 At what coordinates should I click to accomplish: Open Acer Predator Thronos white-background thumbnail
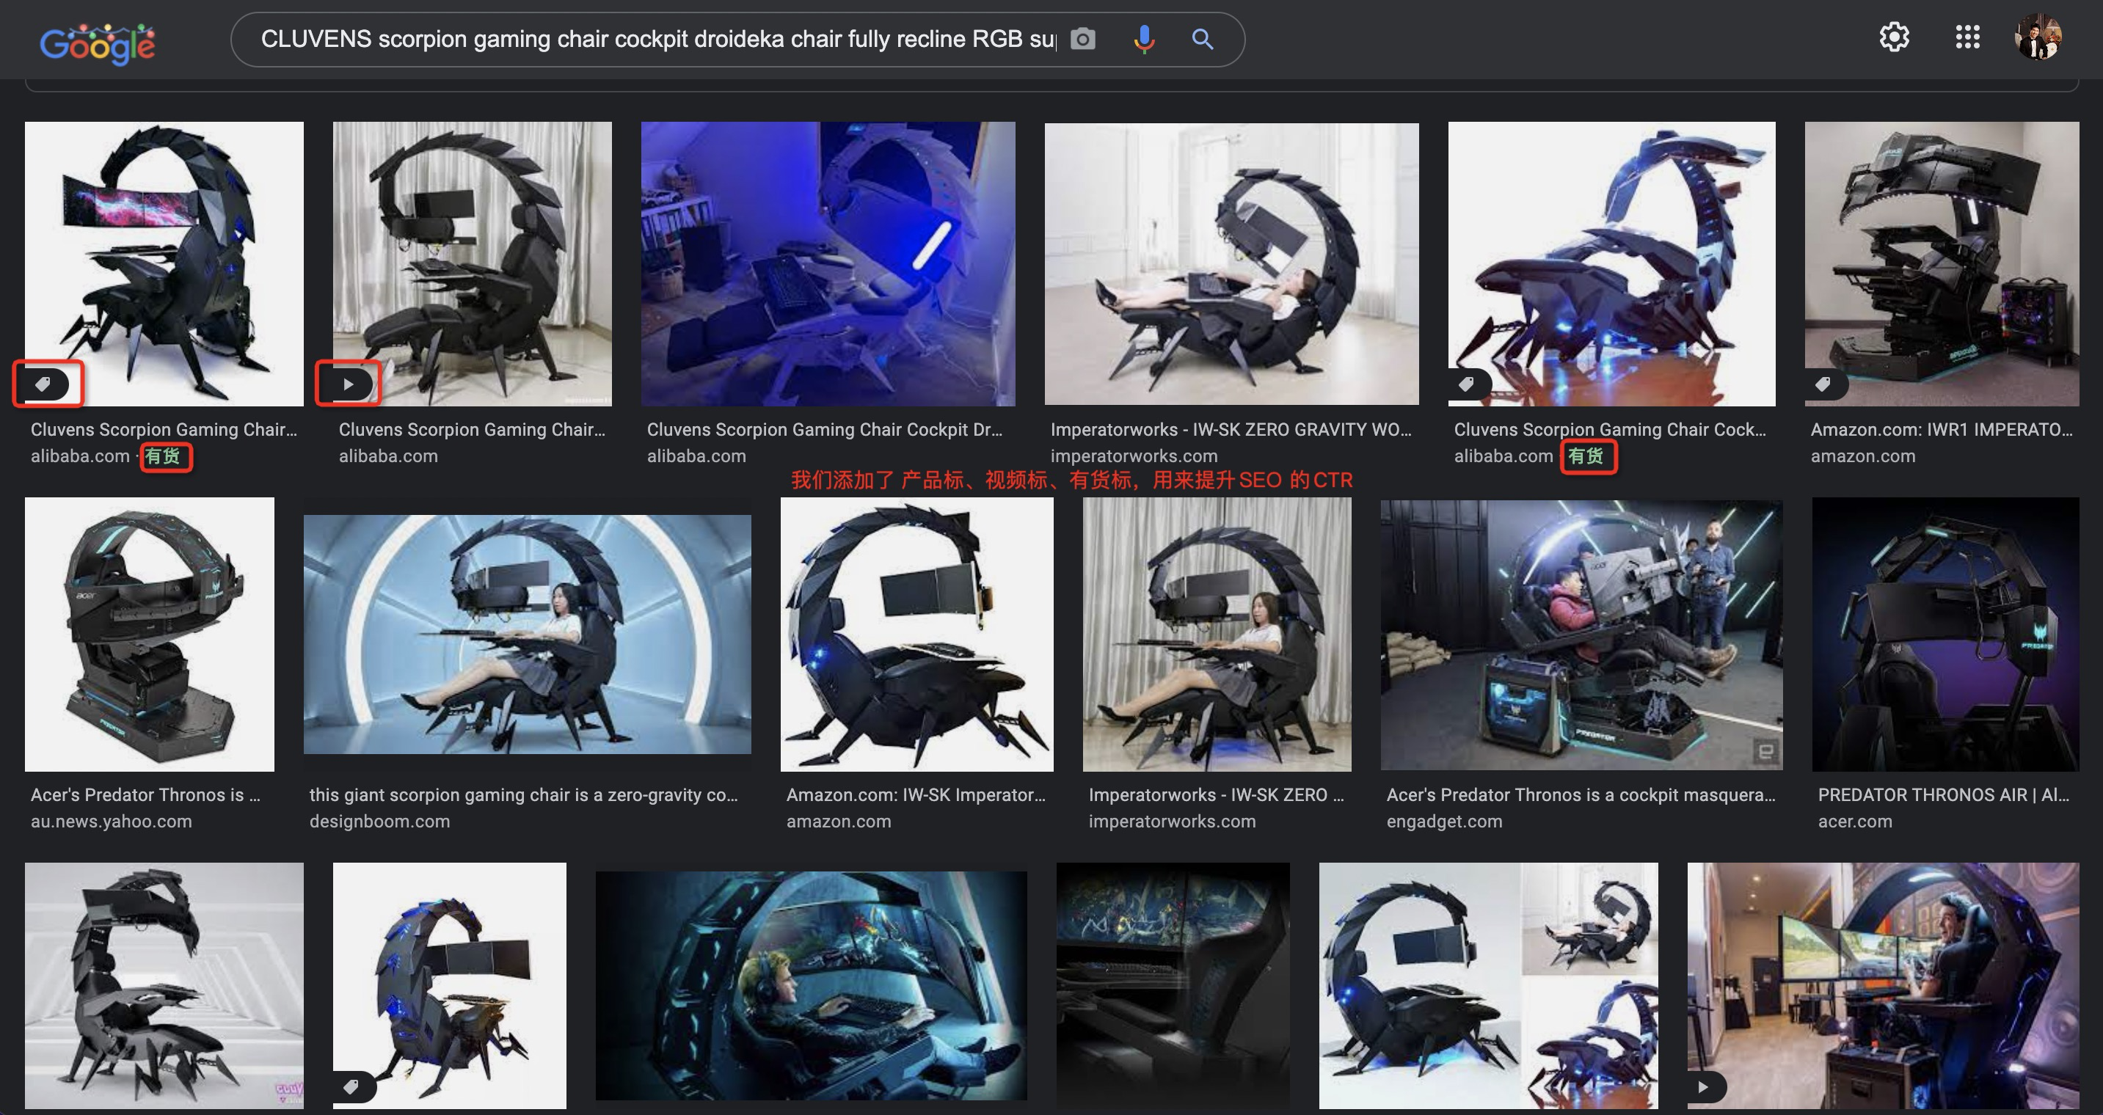(150, 635)
